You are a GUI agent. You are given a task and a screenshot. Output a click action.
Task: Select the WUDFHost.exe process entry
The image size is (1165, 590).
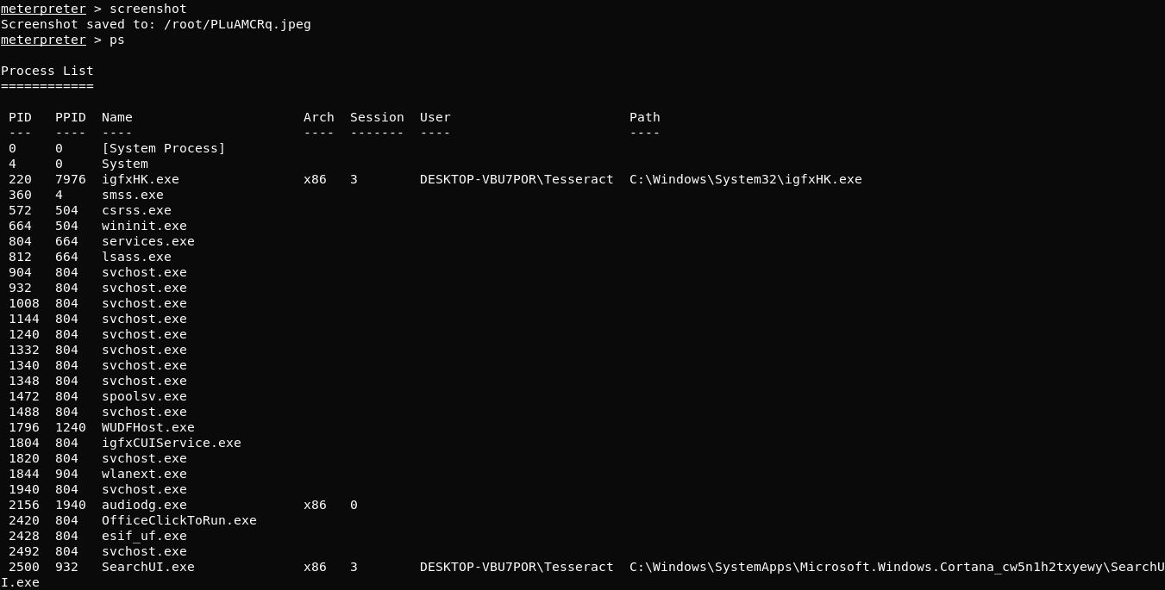[x=148, y=427]
